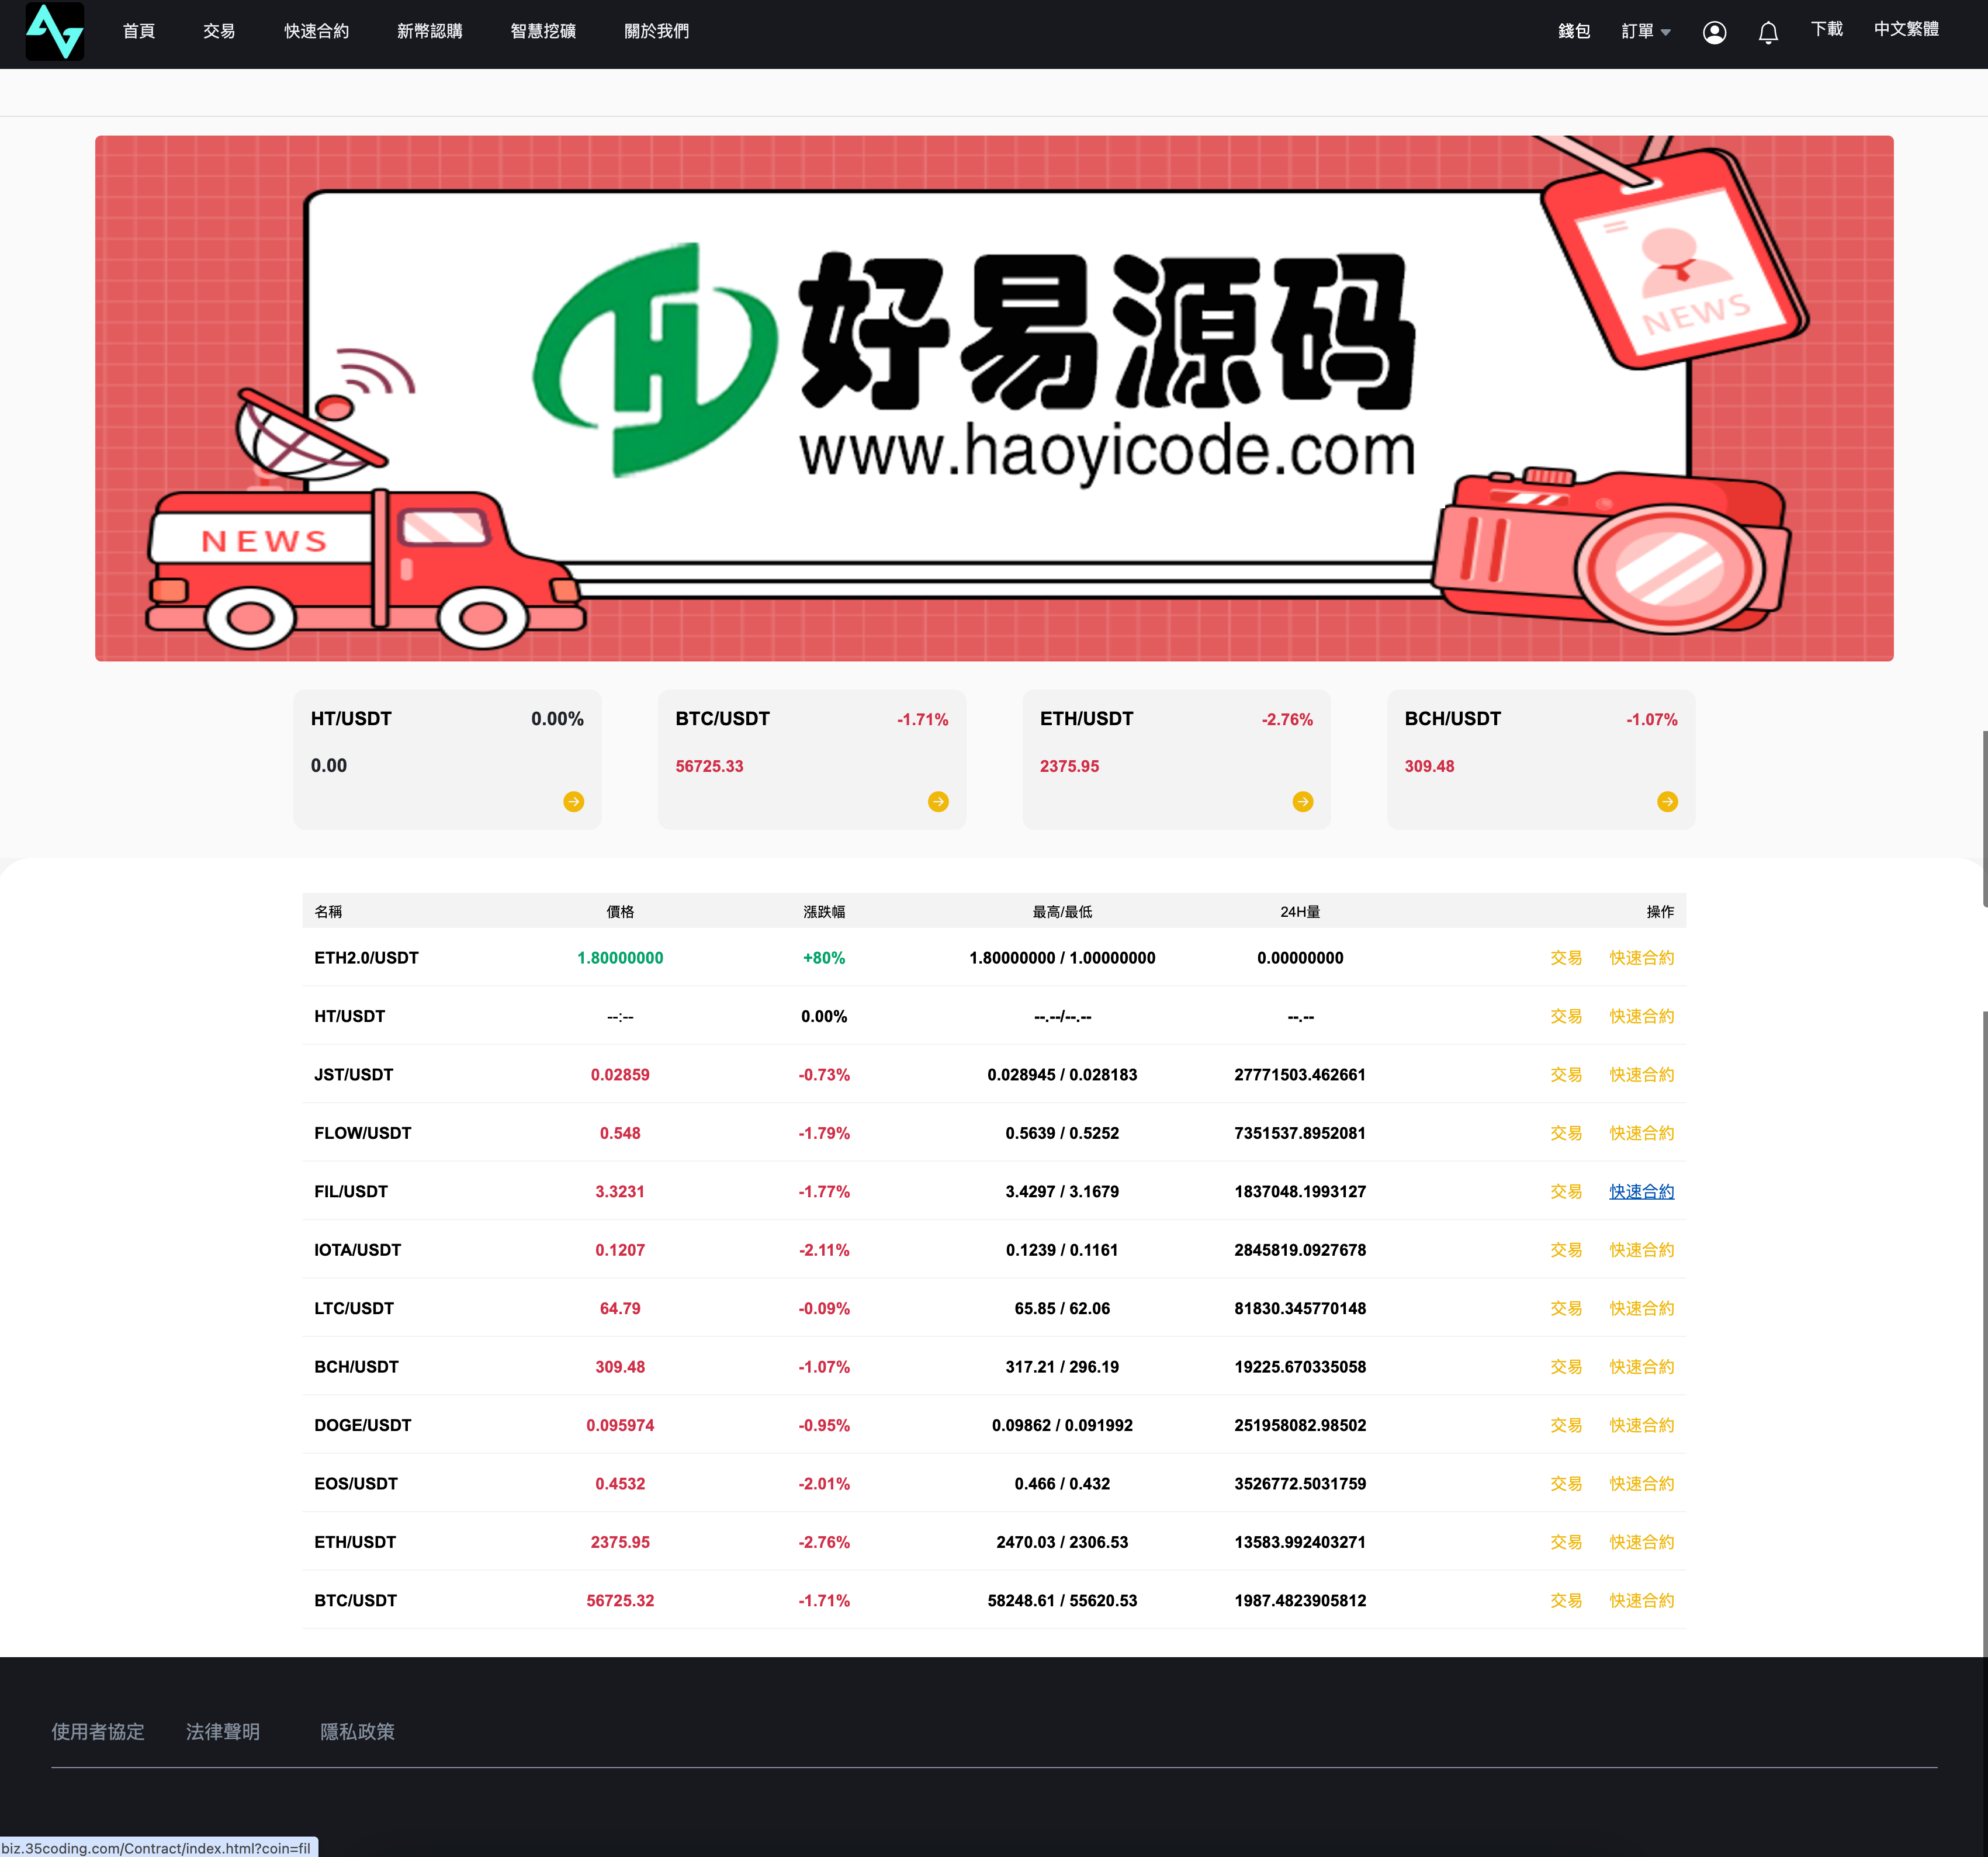
Task: Open the 關於我們 menu item
Action: coord(657,31)
